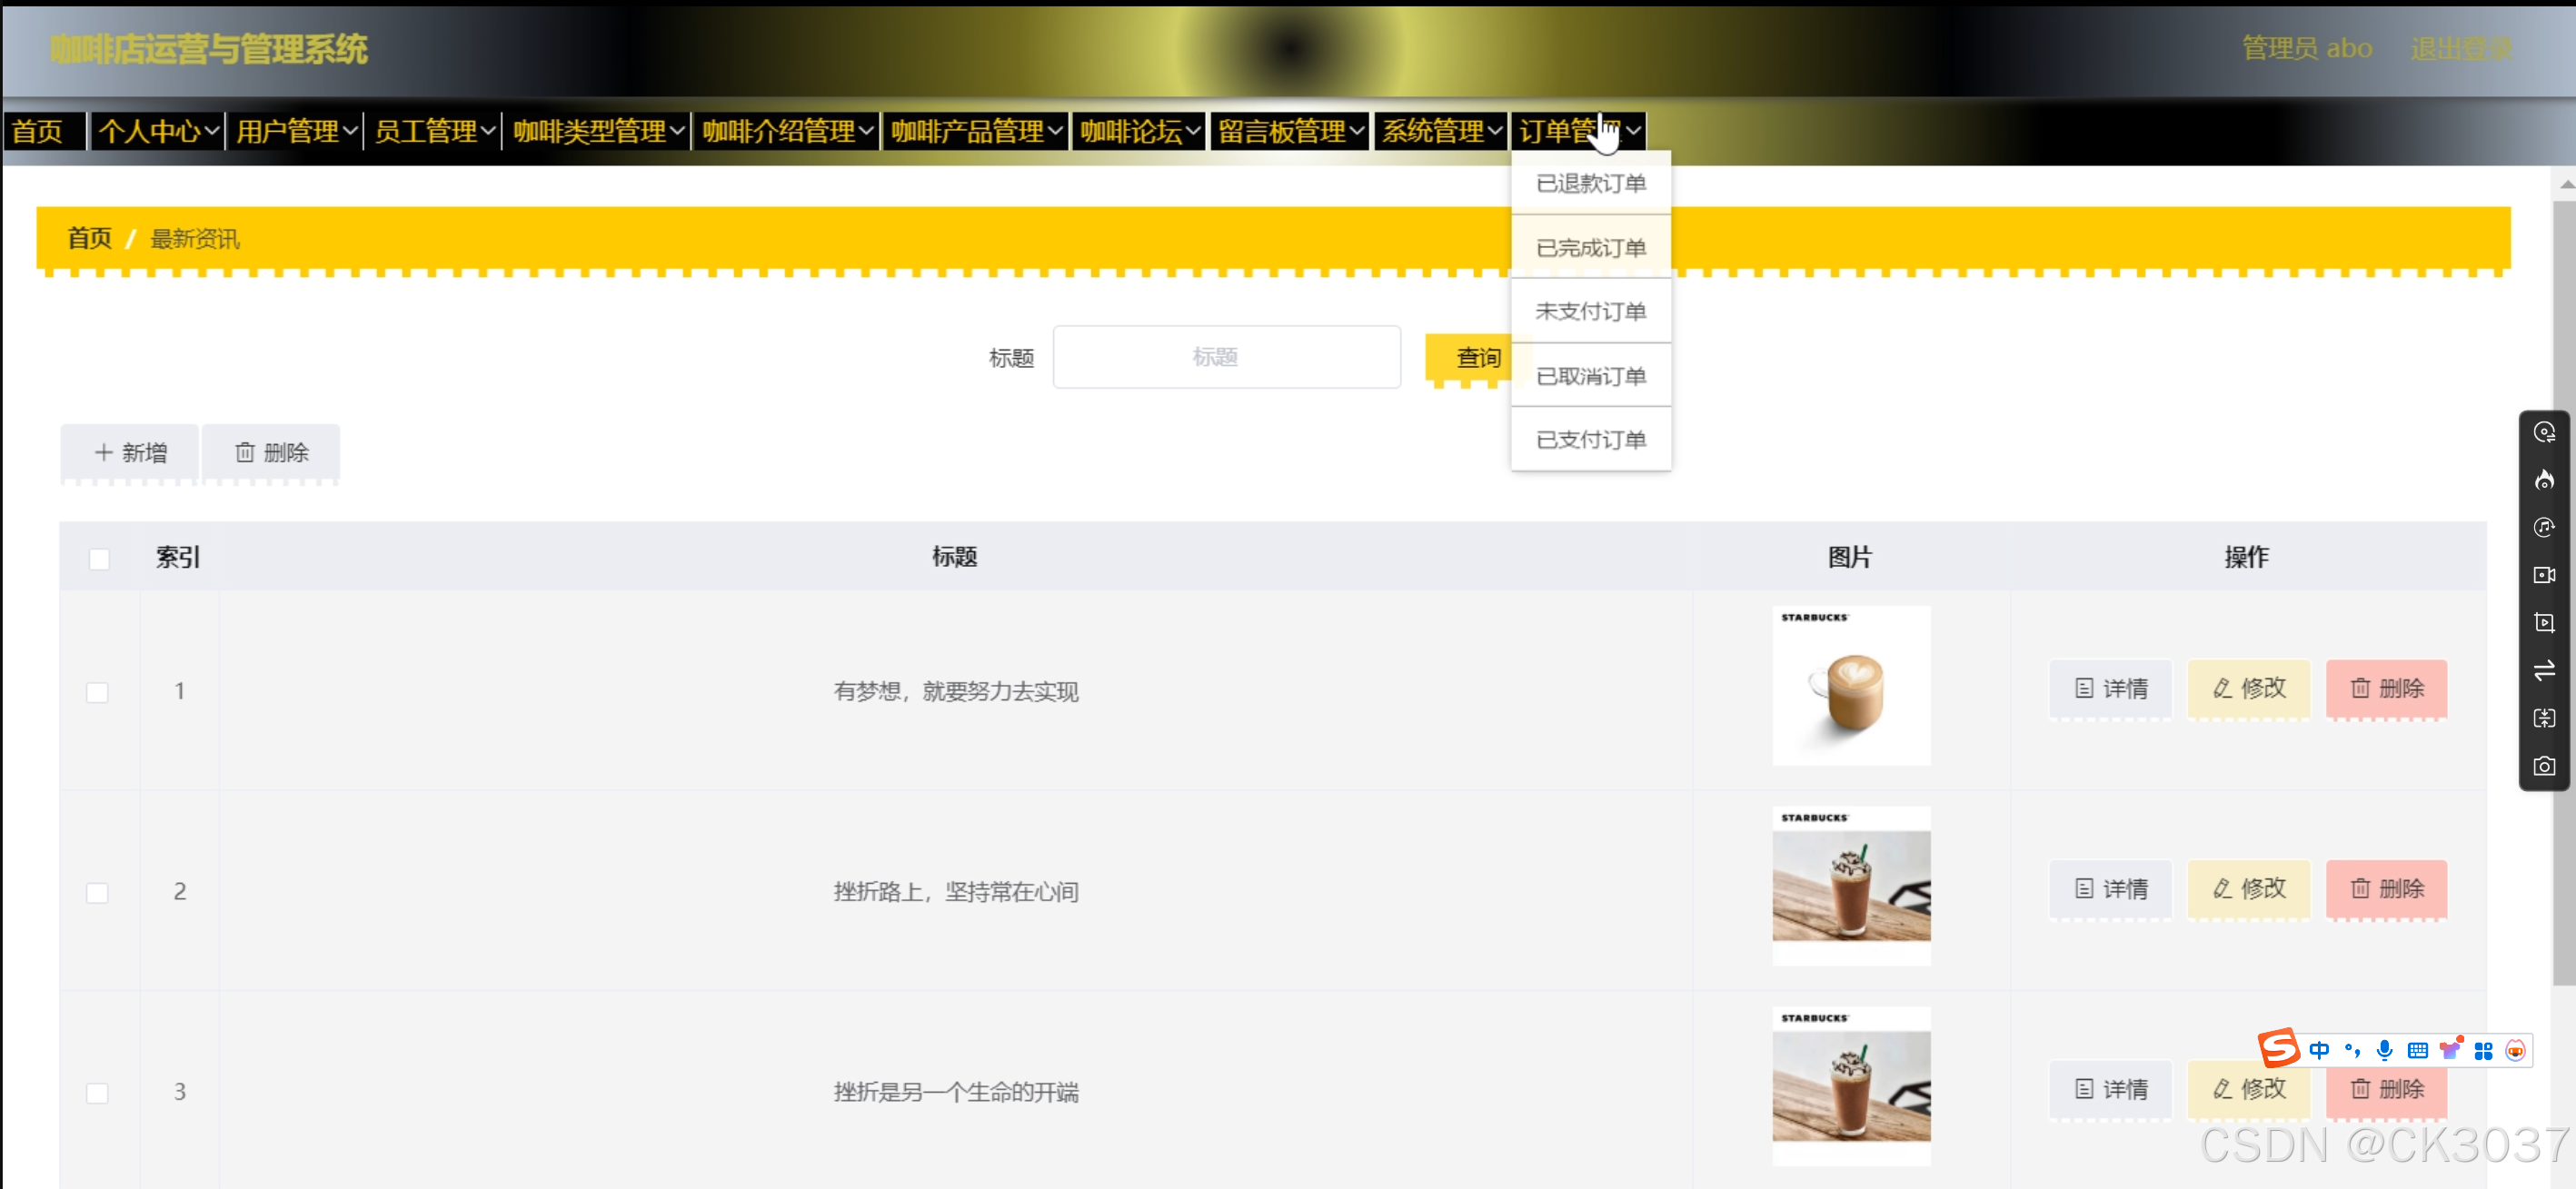Tick the select-all checkbox in table header
Screen dimensions: 2576x1189
click(x=99, y=559)
